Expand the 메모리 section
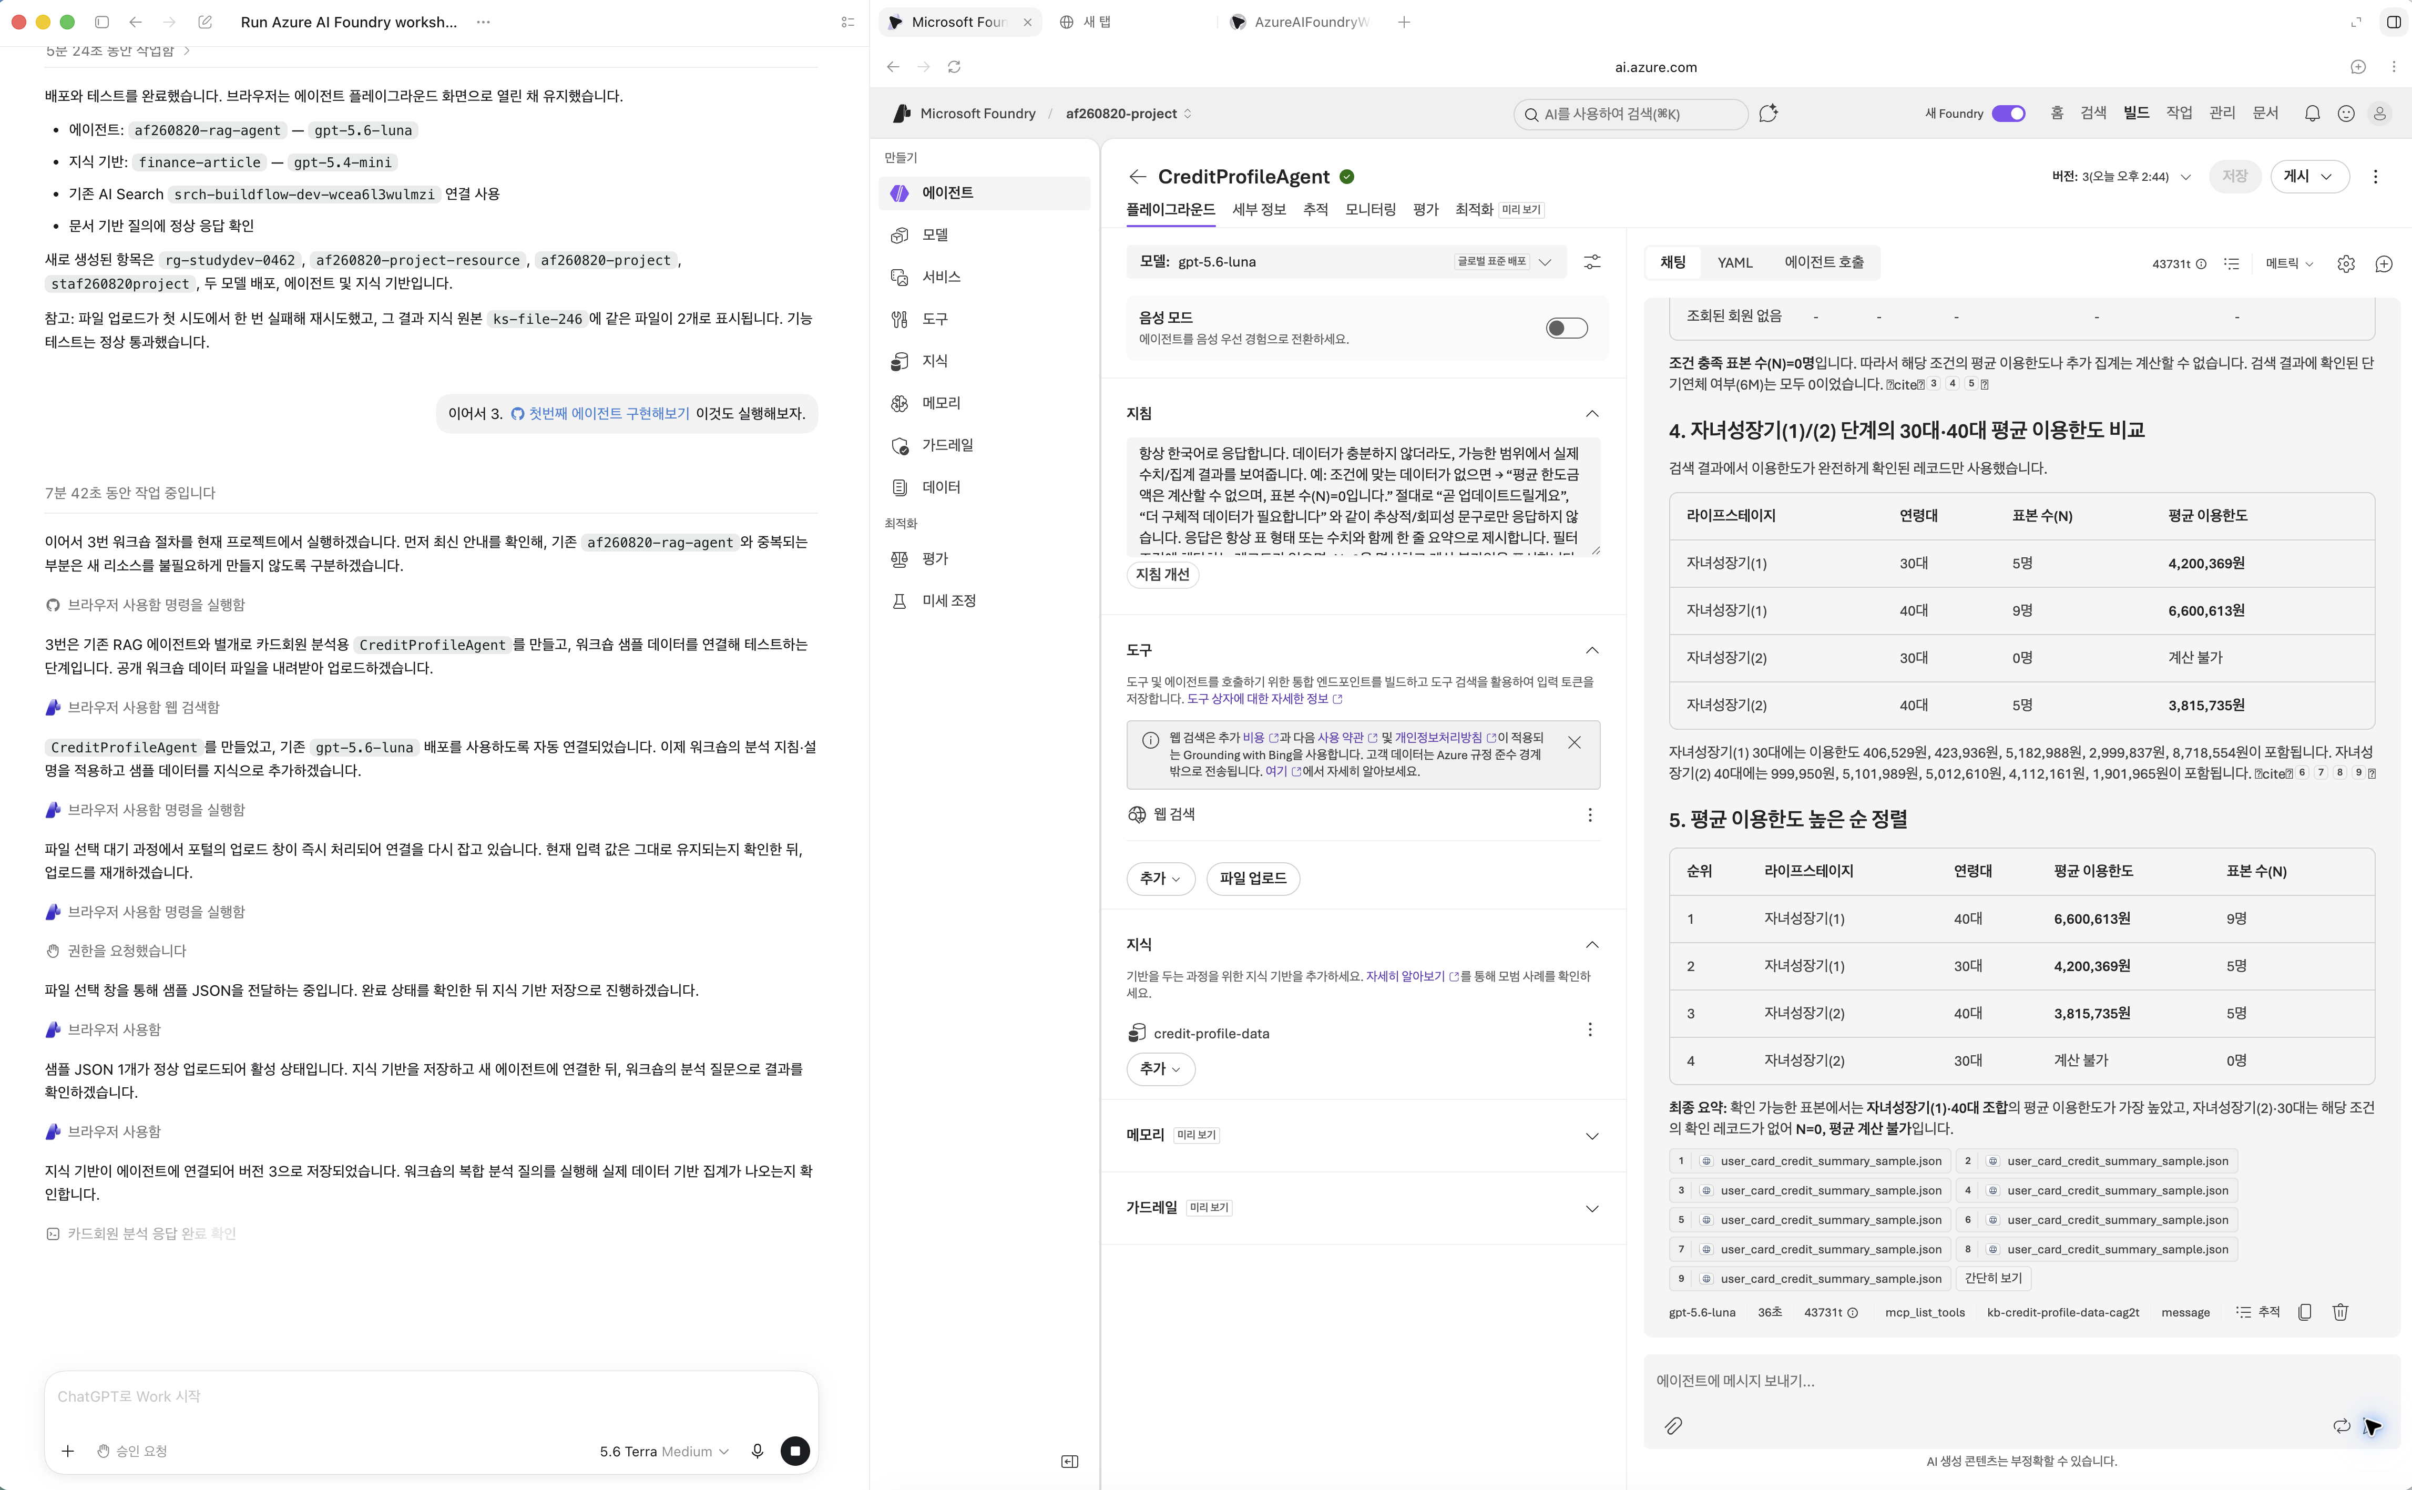 tap(1591, 1136)
